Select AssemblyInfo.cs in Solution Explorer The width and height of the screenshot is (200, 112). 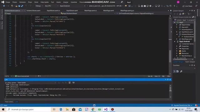(x=187, y=30)
